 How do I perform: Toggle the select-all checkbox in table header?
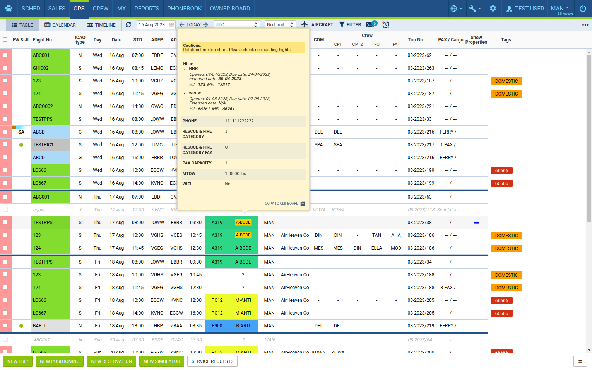(x=5, y=39)
